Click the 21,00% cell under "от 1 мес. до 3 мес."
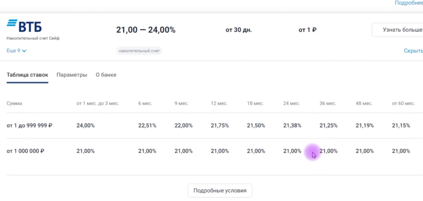423x201 pixels. (86, 151)
